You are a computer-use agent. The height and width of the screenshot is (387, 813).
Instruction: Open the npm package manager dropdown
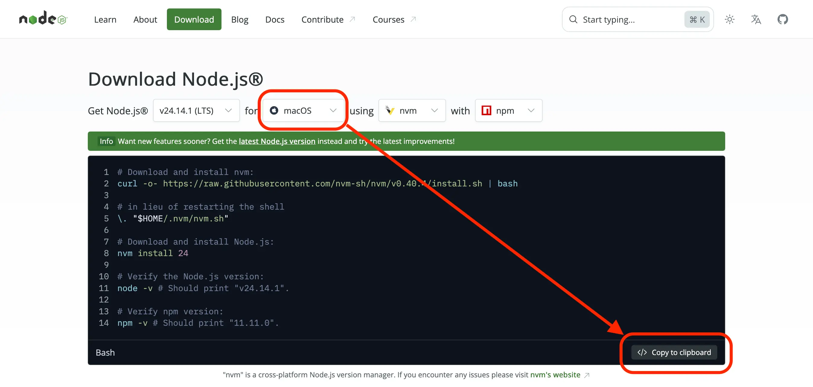[x=509, y=110]
